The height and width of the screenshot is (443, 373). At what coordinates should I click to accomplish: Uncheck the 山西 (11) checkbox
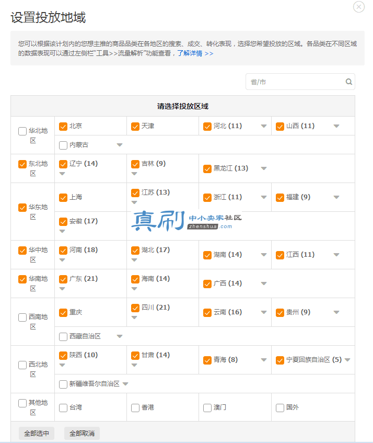tap(280, 126)
